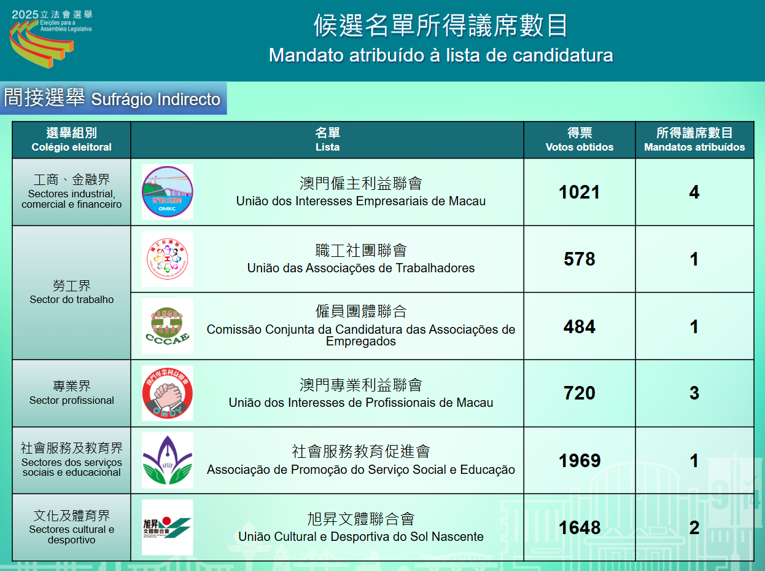The height and width of the screenshot is (571, 765).
Task: Click the OMCY handshake logo
Action: click(167, 393)
